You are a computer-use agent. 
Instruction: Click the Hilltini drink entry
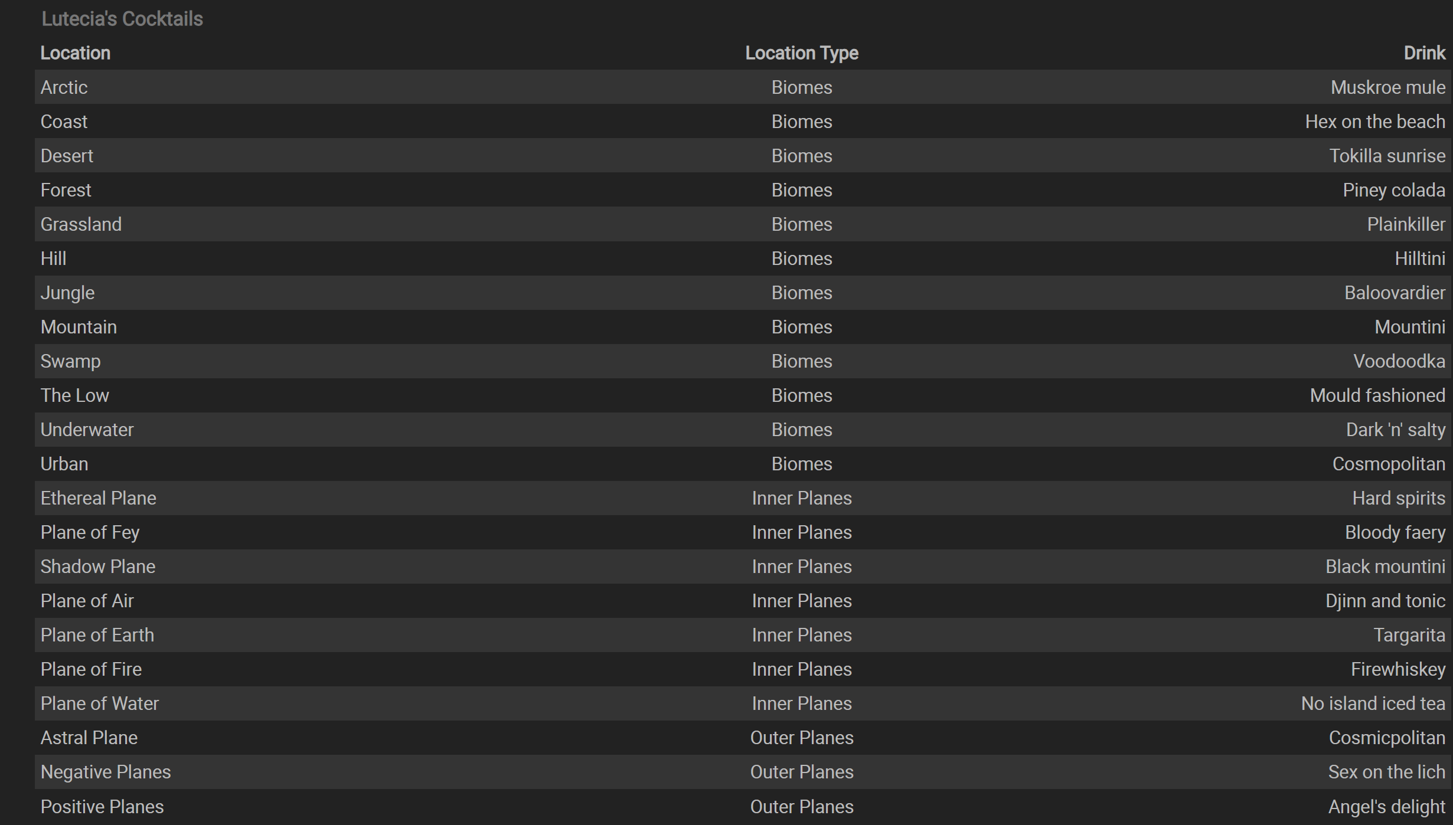(1419, 258)
